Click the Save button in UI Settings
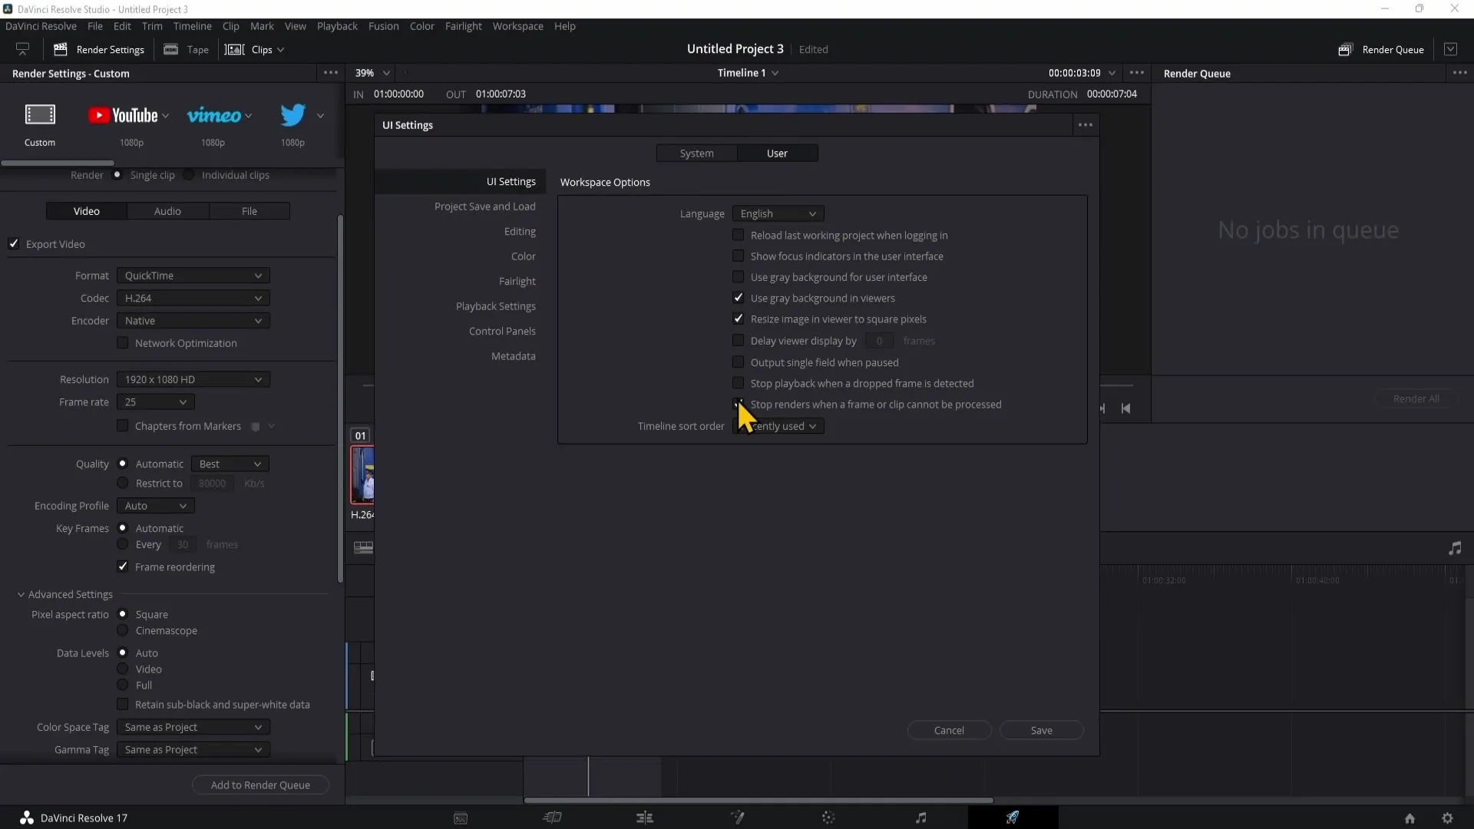Image resolution: width=1474 pixels, height=829 pixels. 1041,730
